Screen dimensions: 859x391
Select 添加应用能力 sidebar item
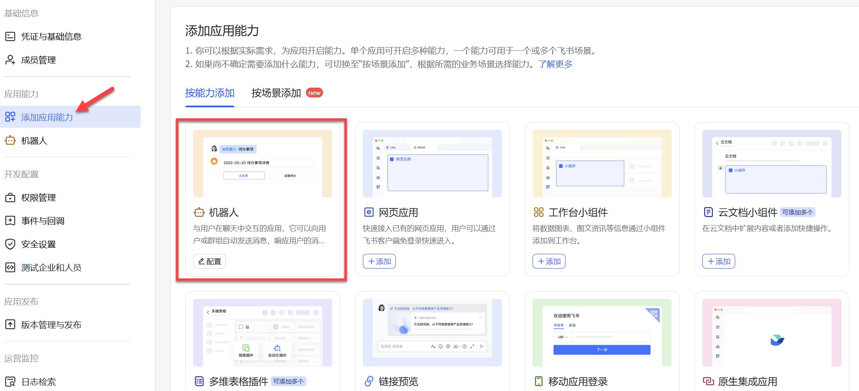[x=70, y=117]
